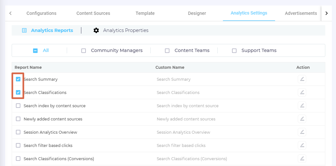
Task: Edit Search Classifications (Conversions) custom name
Action: click(x=302, y=159)
